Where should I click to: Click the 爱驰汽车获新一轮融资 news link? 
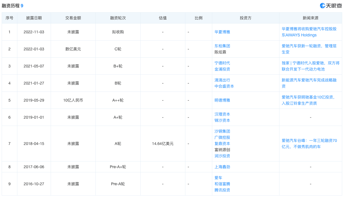point(310,49)
